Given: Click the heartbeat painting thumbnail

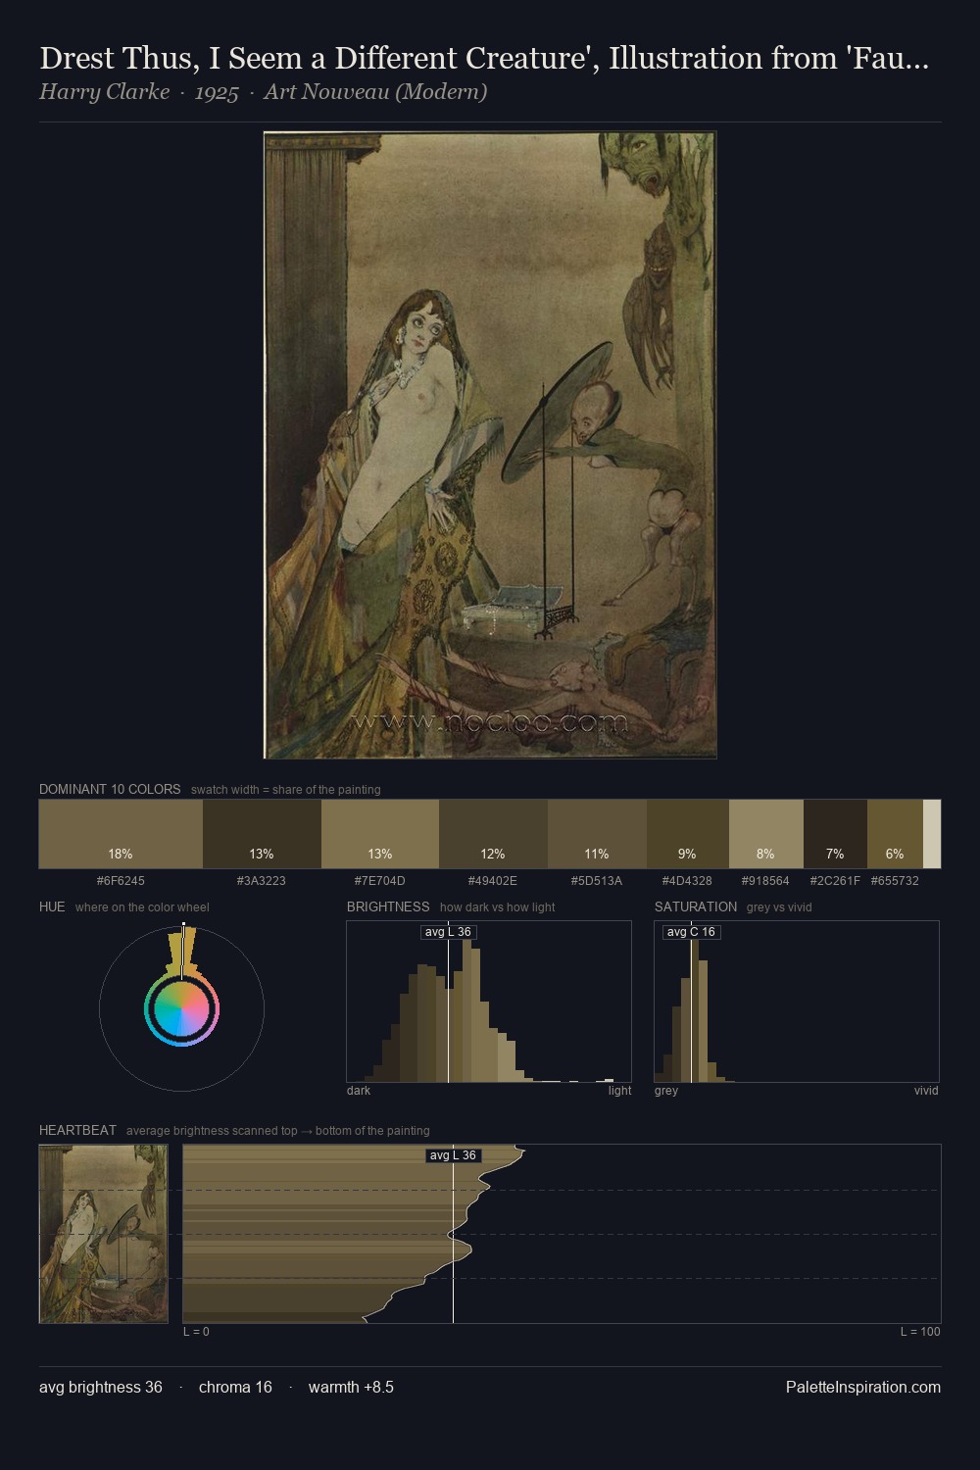Looking at the screenshot, I should (104, 1234).
